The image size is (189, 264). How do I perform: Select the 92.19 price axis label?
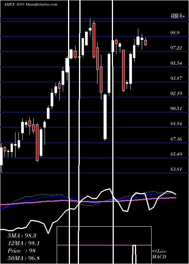coord(176,94)
